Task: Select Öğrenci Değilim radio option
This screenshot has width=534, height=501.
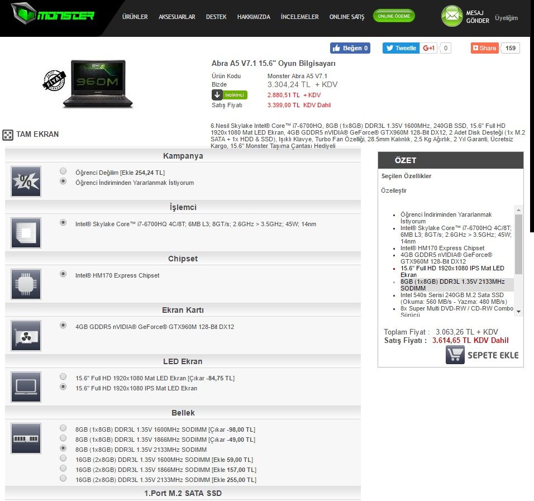Action: tap(63, 171)
